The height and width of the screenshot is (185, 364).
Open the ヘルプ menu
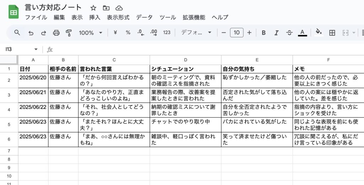click(x=220, y=17)
